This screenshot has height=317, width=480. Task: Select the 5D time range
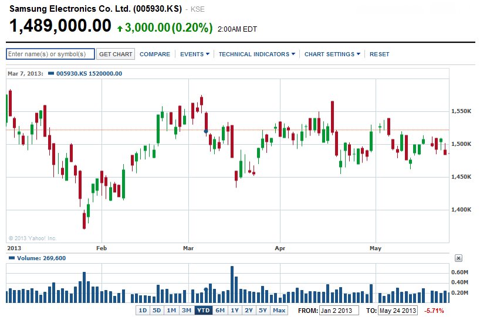coord(157,311)
